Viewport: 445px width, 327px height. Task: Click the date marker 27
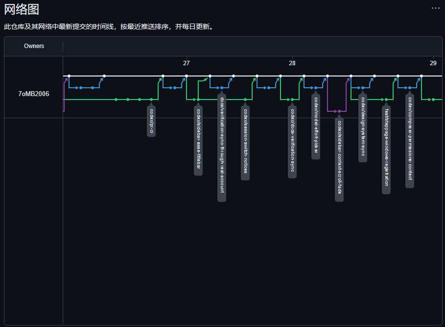(186, 63)
